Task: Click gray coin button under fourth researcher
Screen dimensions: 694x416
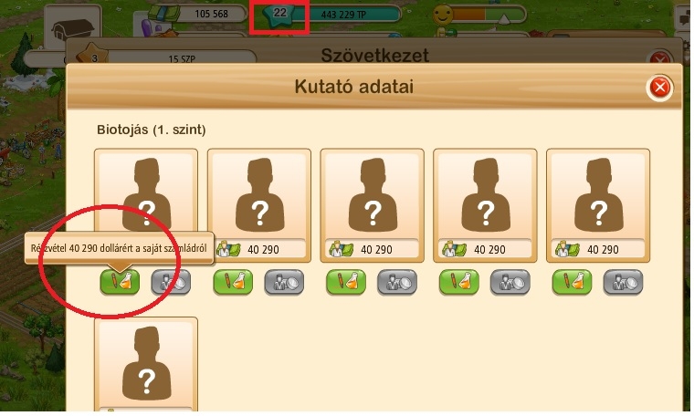Action: (510, 282)
